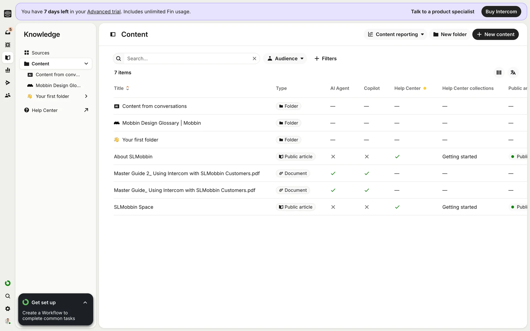530x331 pixels.
Task: Sort the table by Title column
Action: pos(121,88)
